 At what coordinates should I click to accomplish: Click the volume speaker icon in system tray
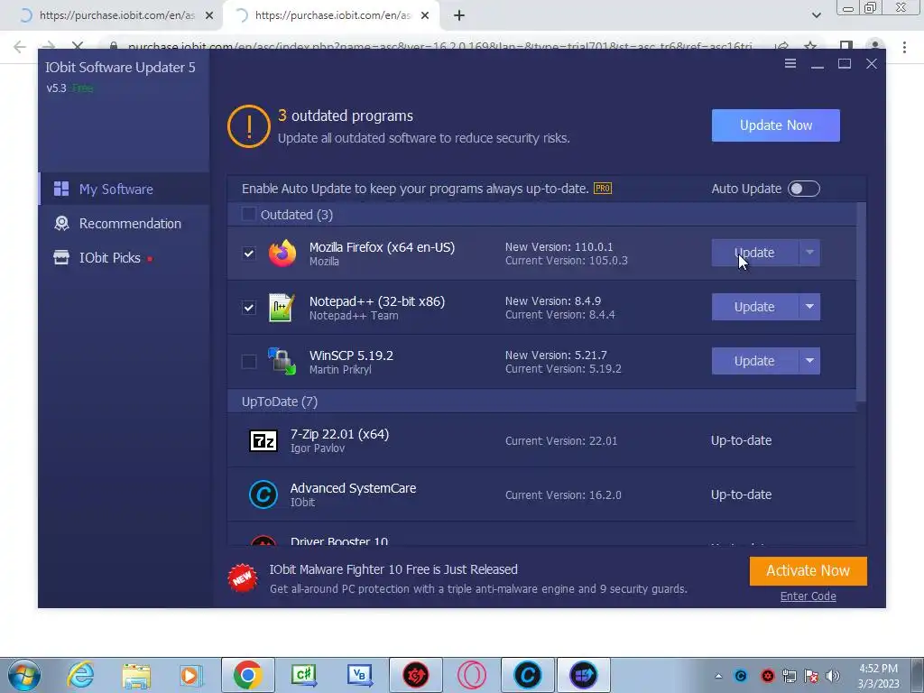[x=833, y=676]
